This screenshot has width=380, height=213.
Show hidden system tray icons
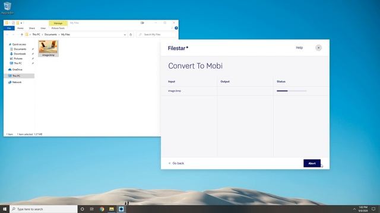(x=354, y=209)
